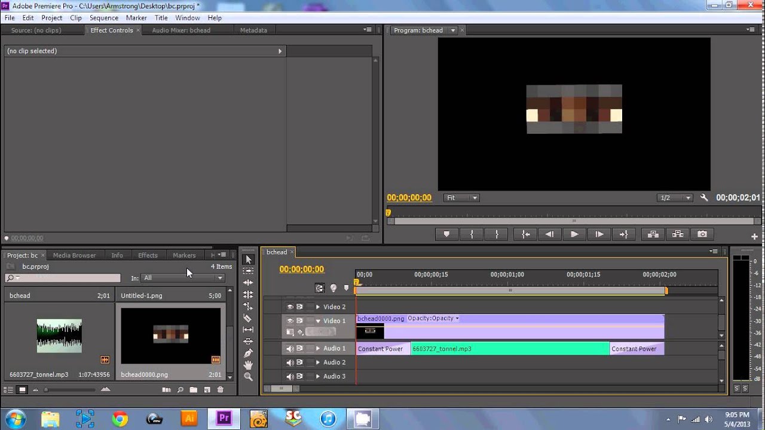
Task: Toggle Video 1 track visibility eye
Action: (290, 321)
